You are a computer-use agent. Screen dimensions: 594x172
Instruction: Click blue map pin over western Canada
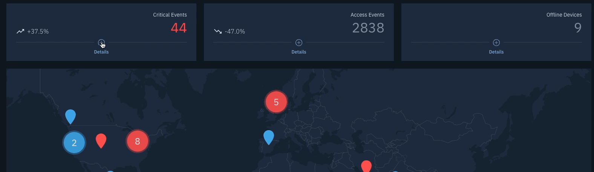pyautogui.click(x=70, y=117)
